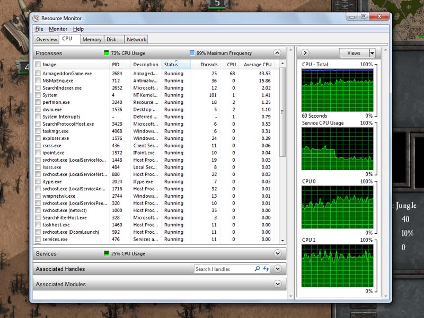424x318 pixels.
Task: Click the CPU 1 graph
Action: (338, 266)
